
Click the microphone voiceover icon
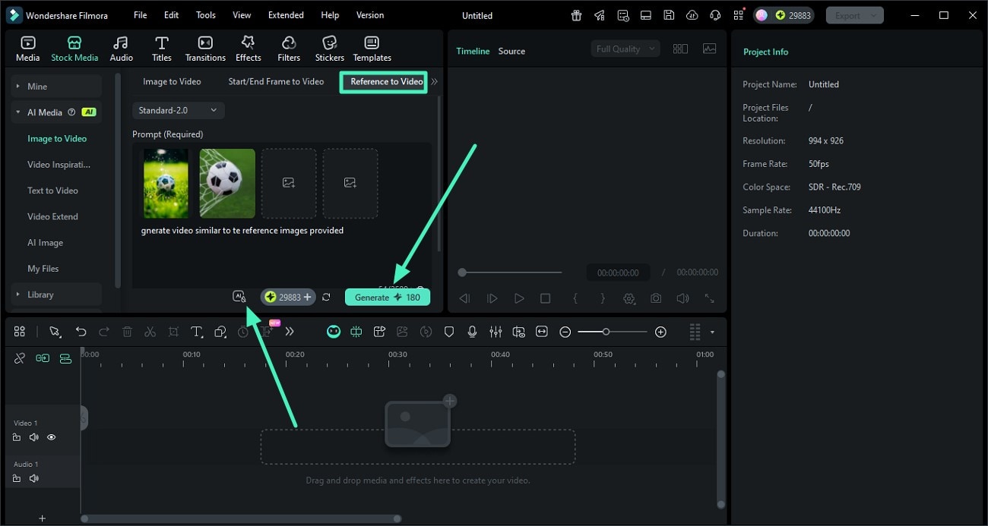coord(472,332)
